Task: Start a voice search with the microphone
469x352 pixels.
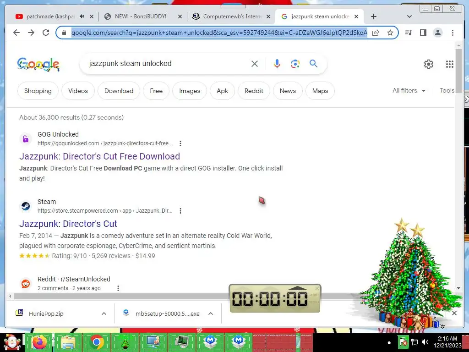Action: pyautogui.click(x=277, y=64)
